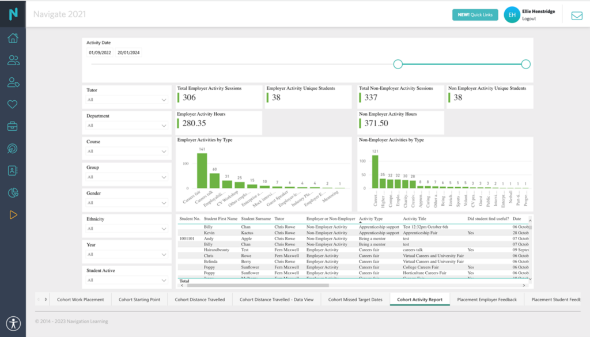Open the briefcase icon in sidebar
590x337 pixels.
(x=13, y=126)
